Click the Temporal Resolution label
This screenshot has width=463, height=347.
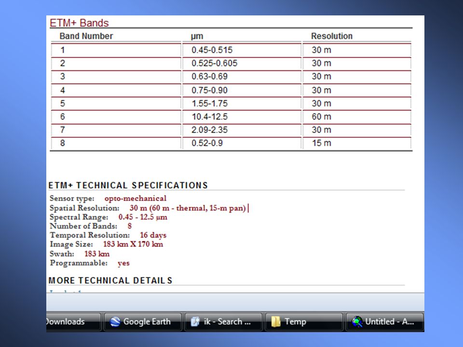[90, 235]
